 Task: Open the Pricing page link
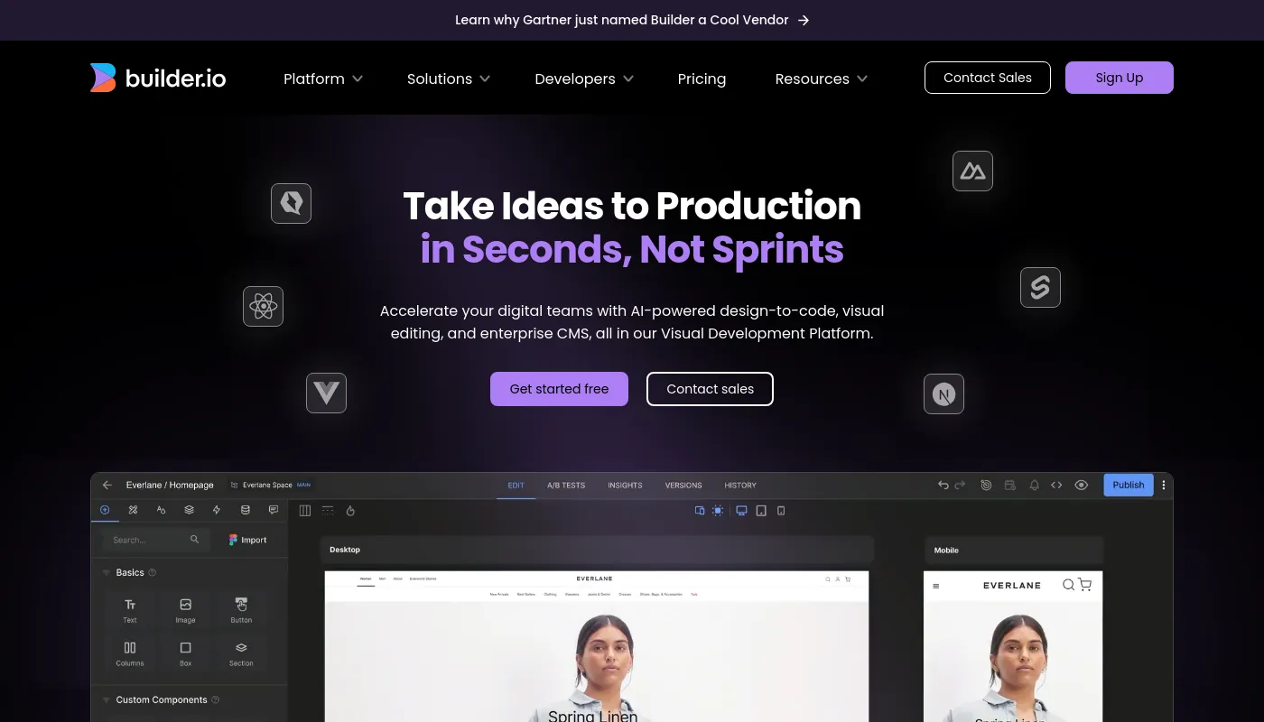pyautogui.click(x=702, y=79)
